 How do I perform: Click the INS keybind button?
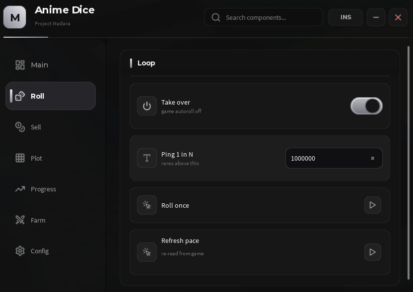pos(345,17)
